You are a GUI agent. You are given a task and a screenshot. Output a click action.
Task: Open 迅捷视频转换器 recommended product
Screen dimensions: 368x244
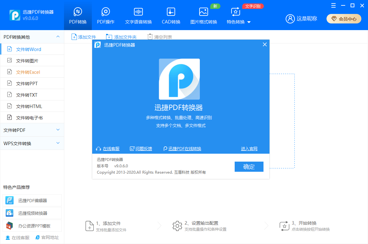click(x=32, y=213)
